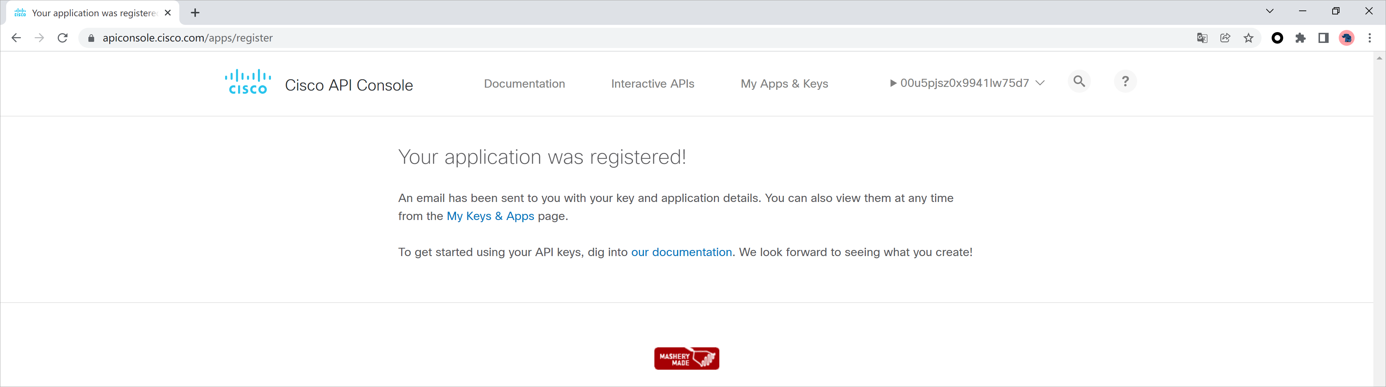Bookmark this tab with the star icon
The height and width of the screenshot is (387, 1386).
point(1248,38)
